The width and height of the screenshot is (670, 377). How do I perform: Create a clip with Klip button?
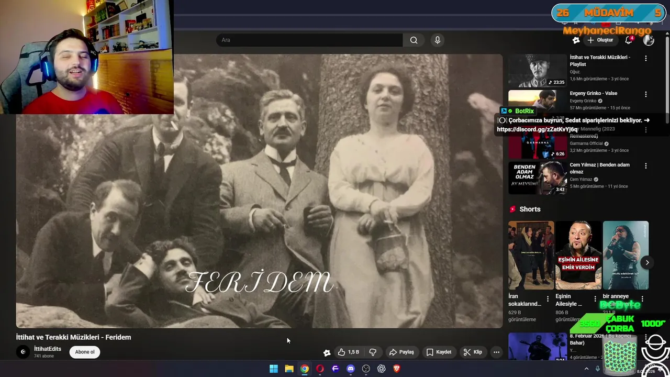(x=473, y=352)
